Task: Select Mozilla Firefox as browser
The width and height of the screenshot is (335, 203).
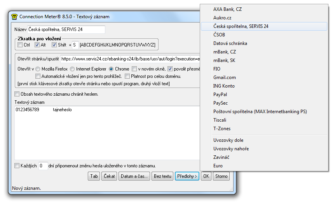Action: [x=38, y=69]
